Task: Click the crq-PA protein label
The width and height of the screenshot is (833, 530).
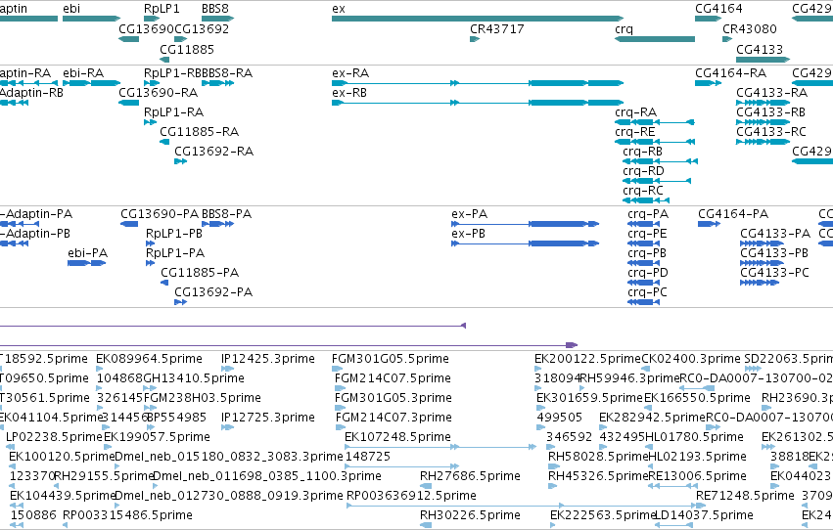Action: click(648, 214)
